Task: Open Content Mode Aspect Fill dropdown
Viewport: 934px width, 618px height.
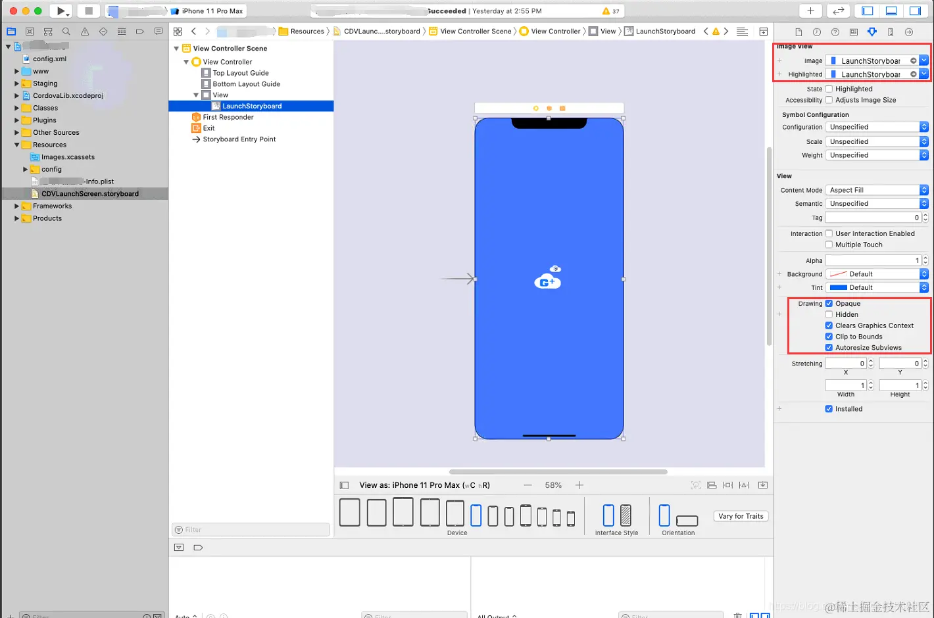Action: [x=877, y=190]
